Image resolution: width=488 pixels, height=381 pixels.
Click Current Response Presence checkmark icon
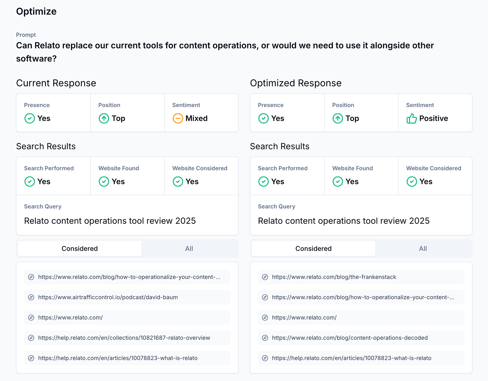(30, 118)
